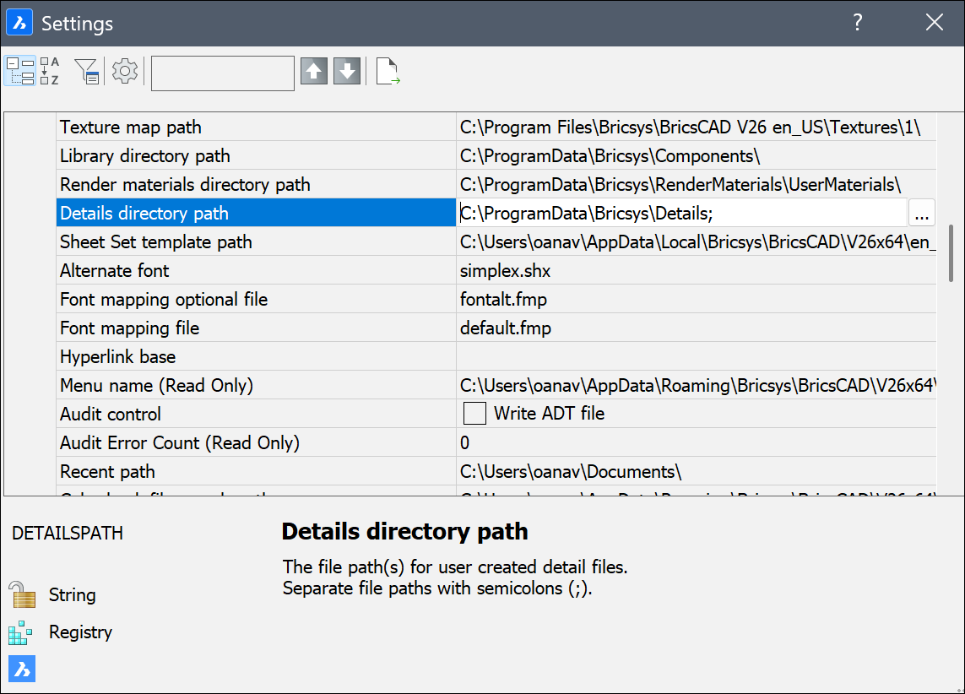
Task: Click the export settings page icon
Action: (x=388, y=72)
